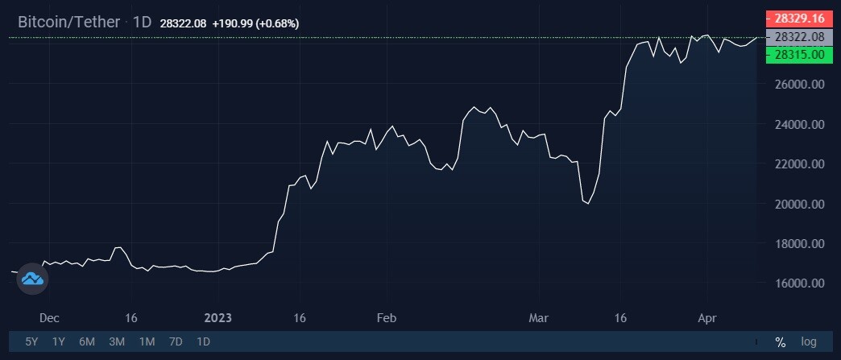Select the 1Y time range
Viewport: 841px width, 360px height.
click(x=59, y=341)
